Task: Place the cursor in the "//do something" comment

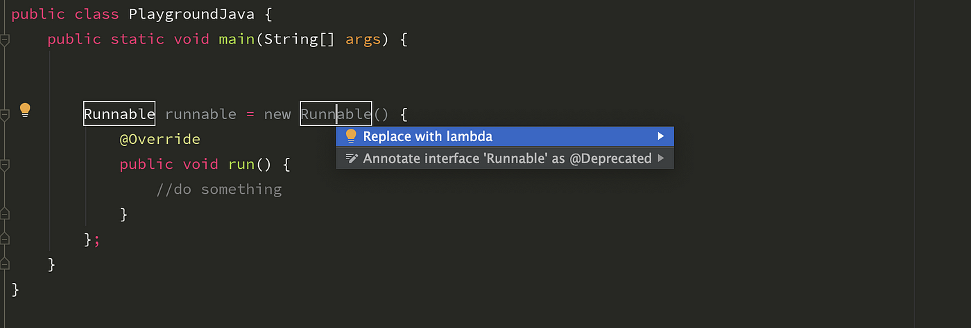Action: click(219, 189)
